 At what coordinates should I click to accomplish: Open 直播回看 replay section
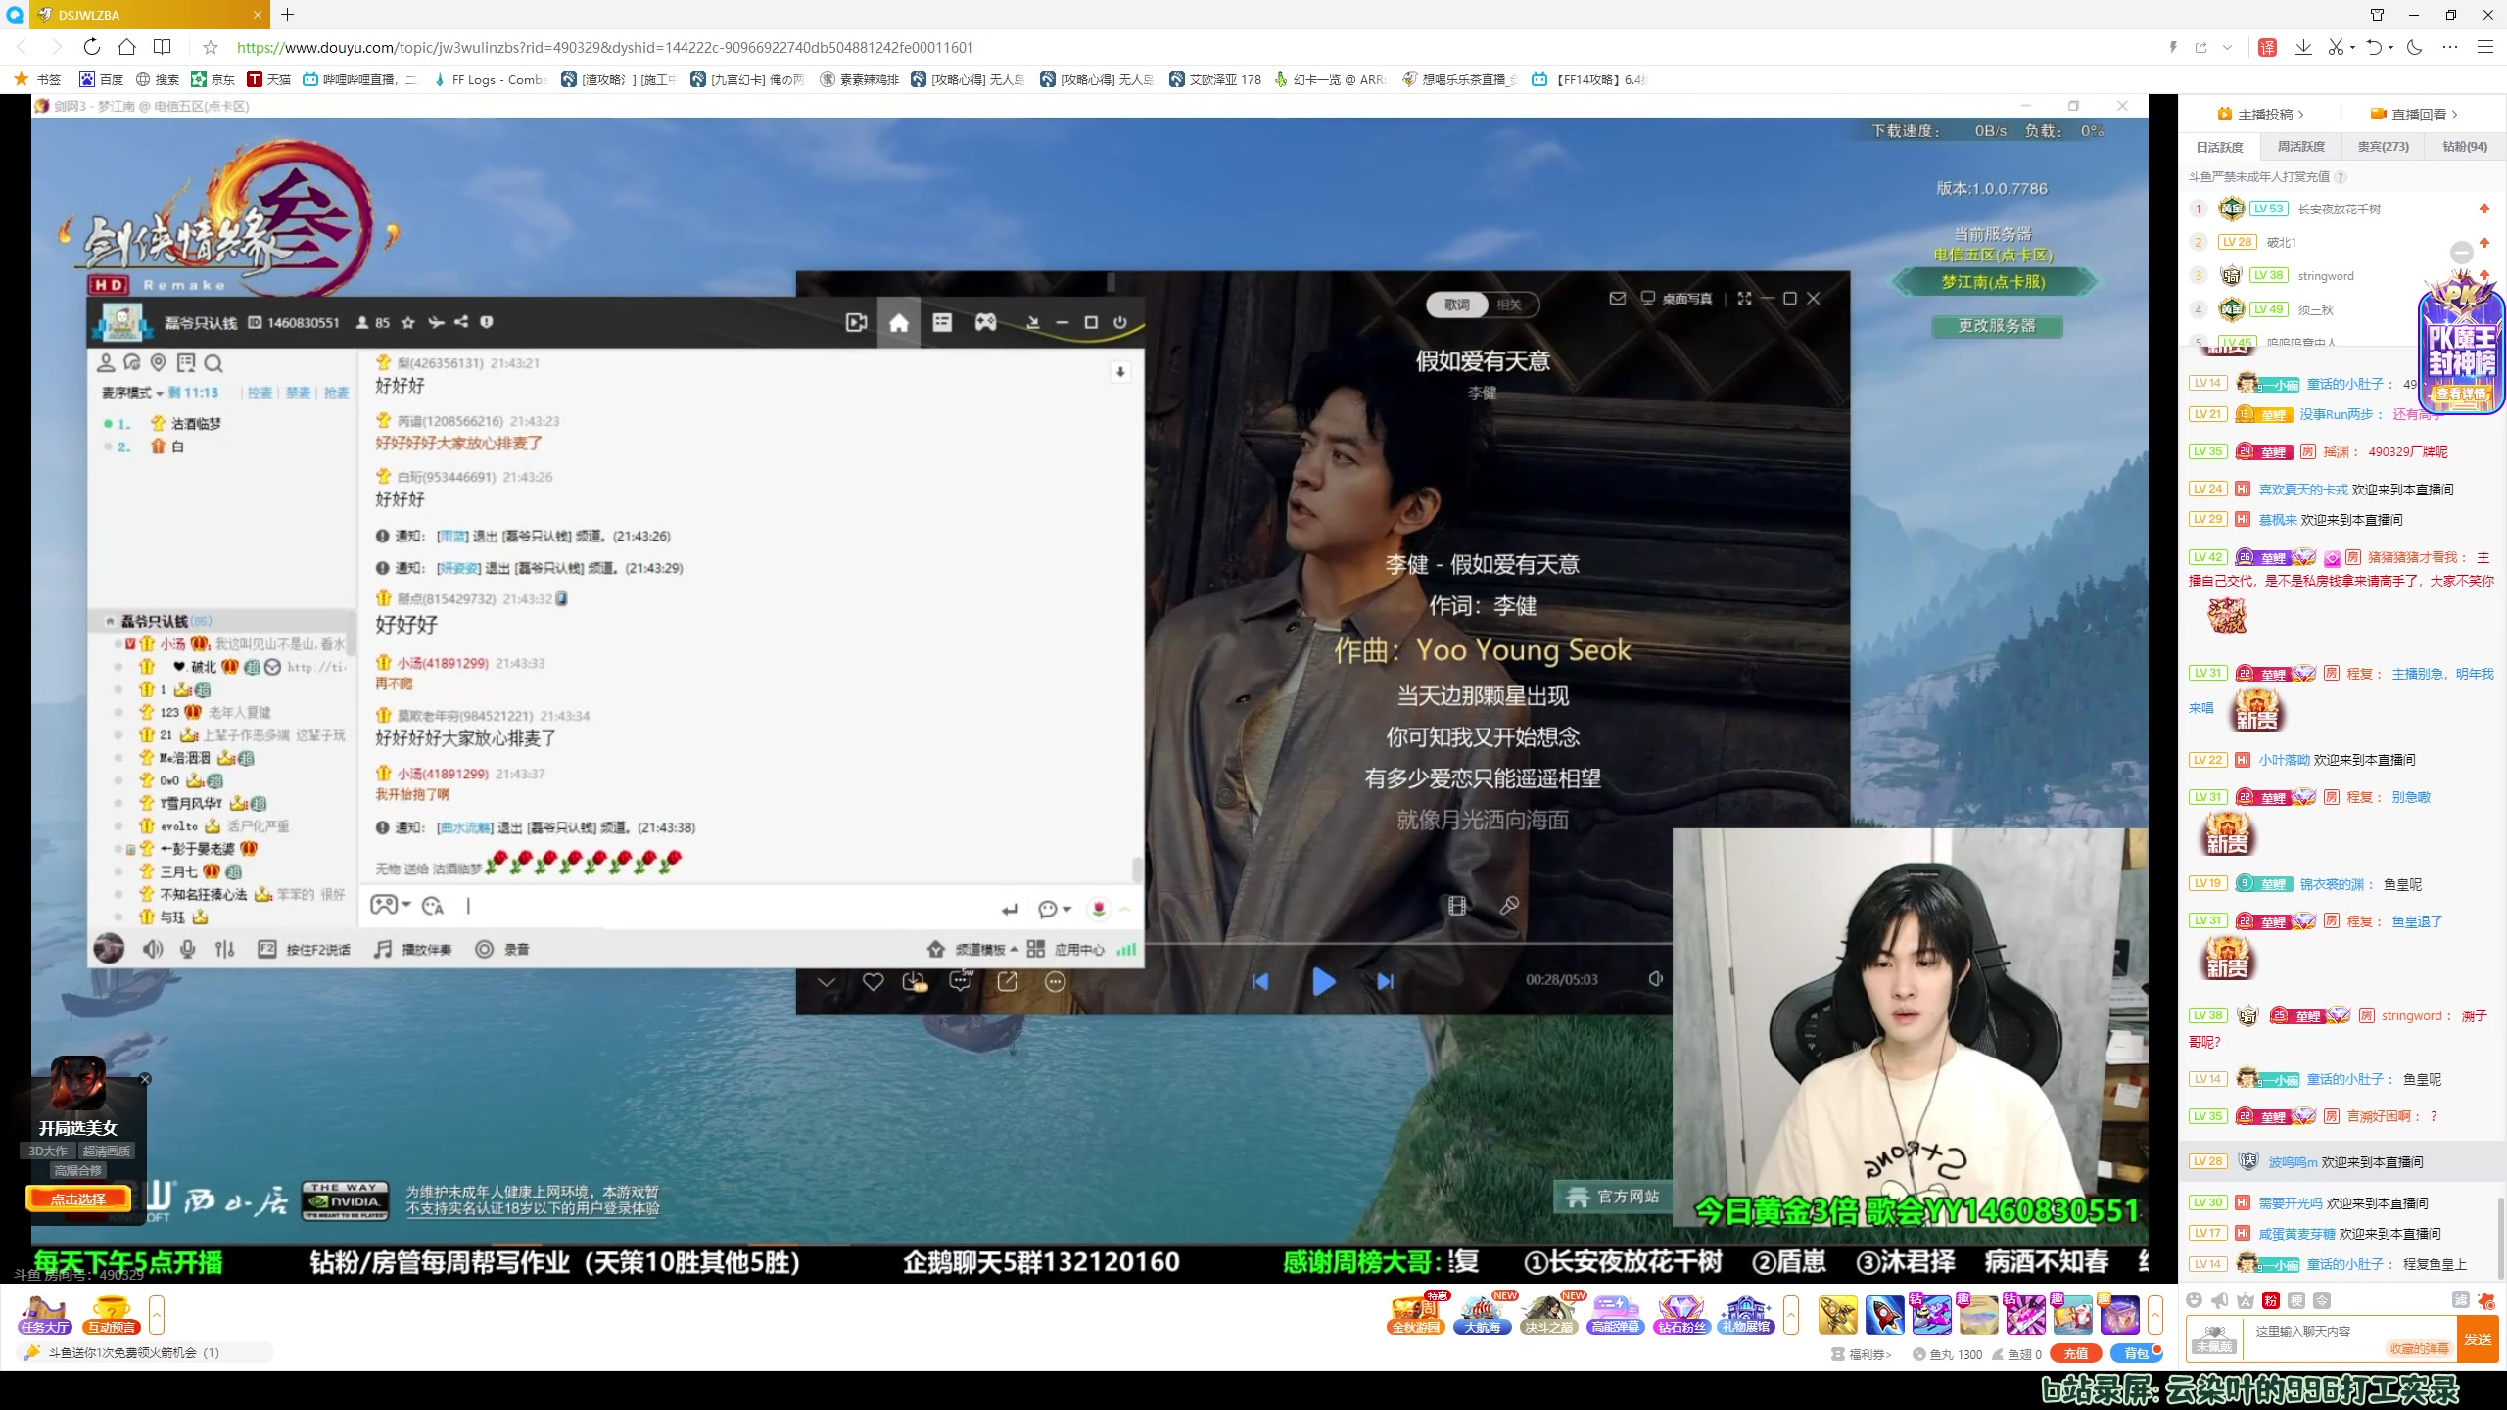pyautogui.click(x=2415, y=115)
